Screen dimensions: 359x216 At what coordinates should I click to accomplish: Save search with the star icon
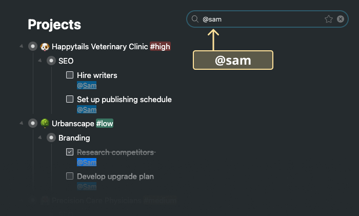329,19
